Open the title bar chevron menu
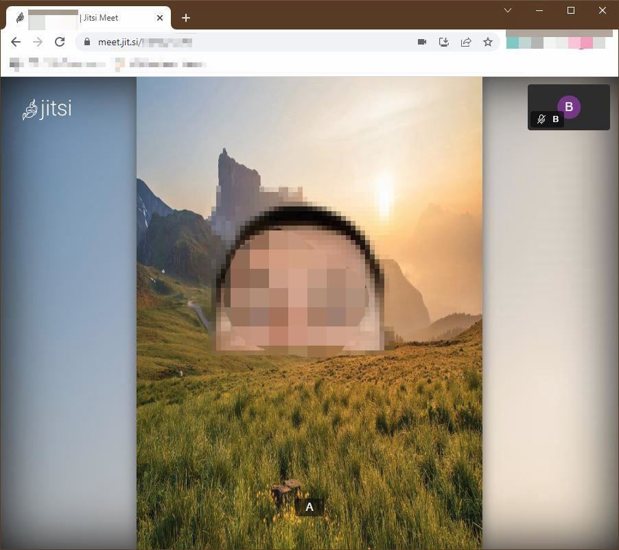619x550 pixels. coord(507,10)
